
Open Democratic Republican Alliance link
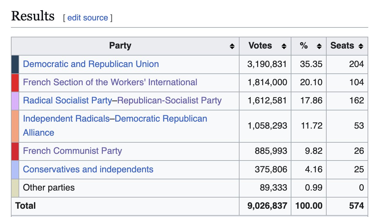[x=115, y=125]
